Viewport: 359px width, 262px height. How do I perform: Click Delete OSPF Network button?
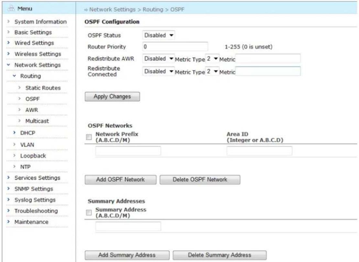200,180
